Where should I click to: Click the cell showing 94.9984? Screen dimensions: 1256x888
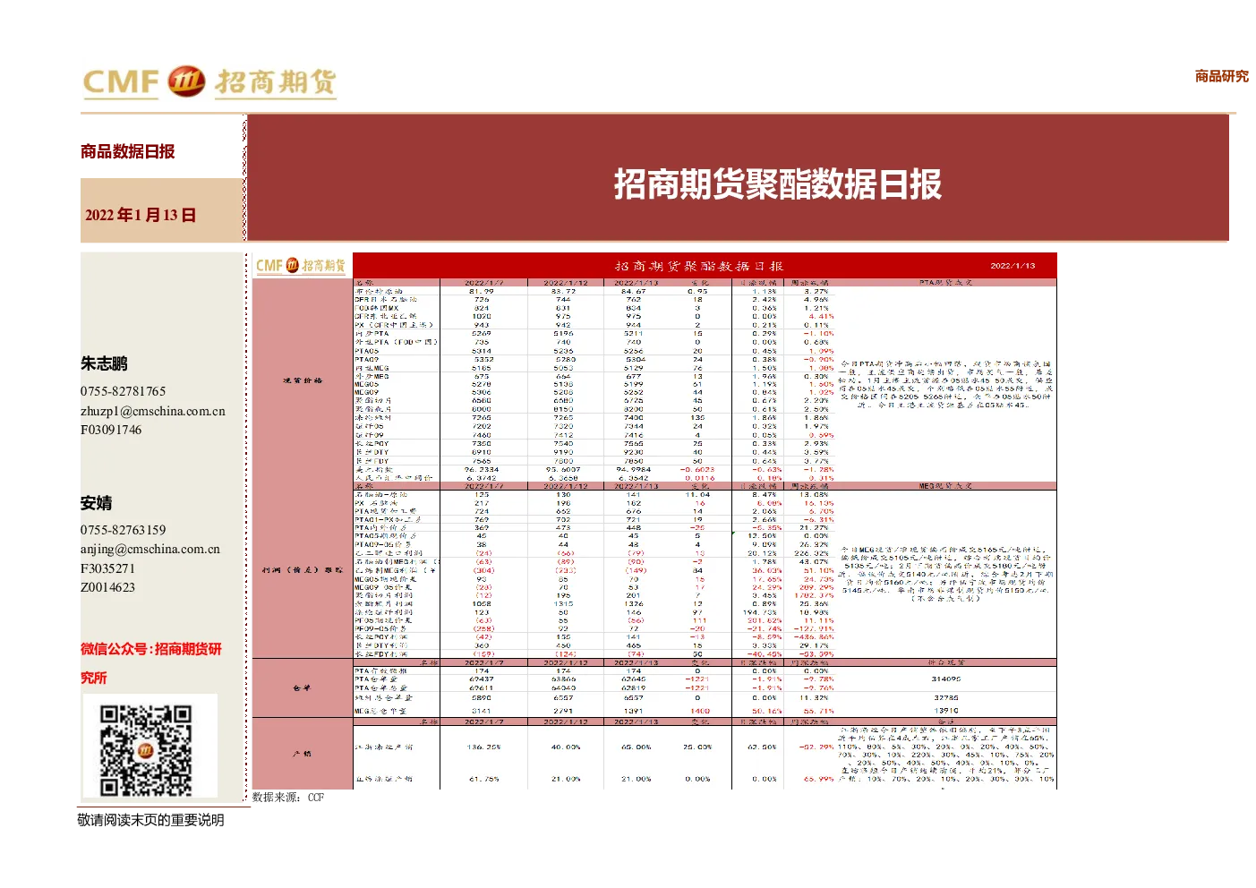pos(633,469)
